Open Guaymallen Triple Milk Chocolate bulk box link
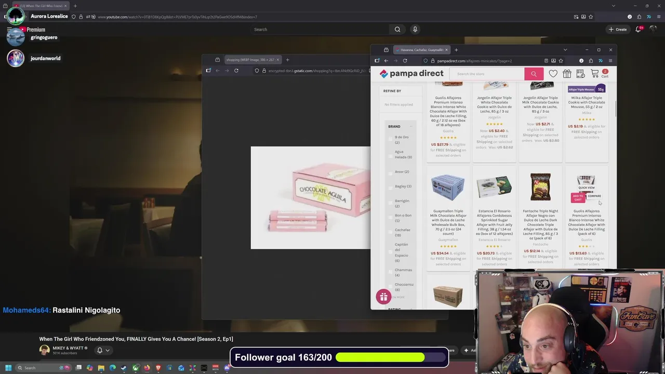The height and width of the screenshot is (374, 665). pos(448,222)
